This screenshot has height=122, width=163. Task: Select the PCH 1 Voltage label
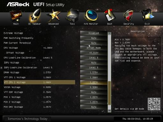tap(12, 97)
